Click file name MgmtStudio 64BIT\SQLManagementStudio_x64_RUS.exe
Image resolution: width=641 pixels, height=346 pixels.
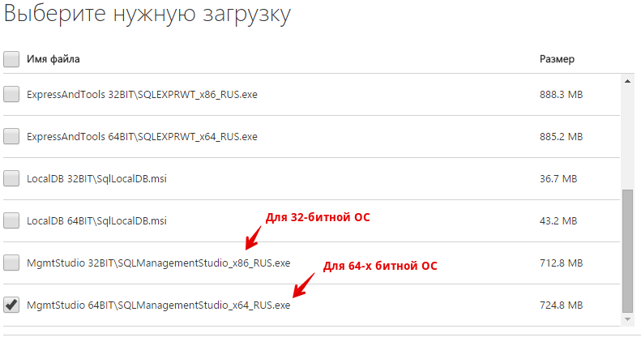click(x=159, y=305)
